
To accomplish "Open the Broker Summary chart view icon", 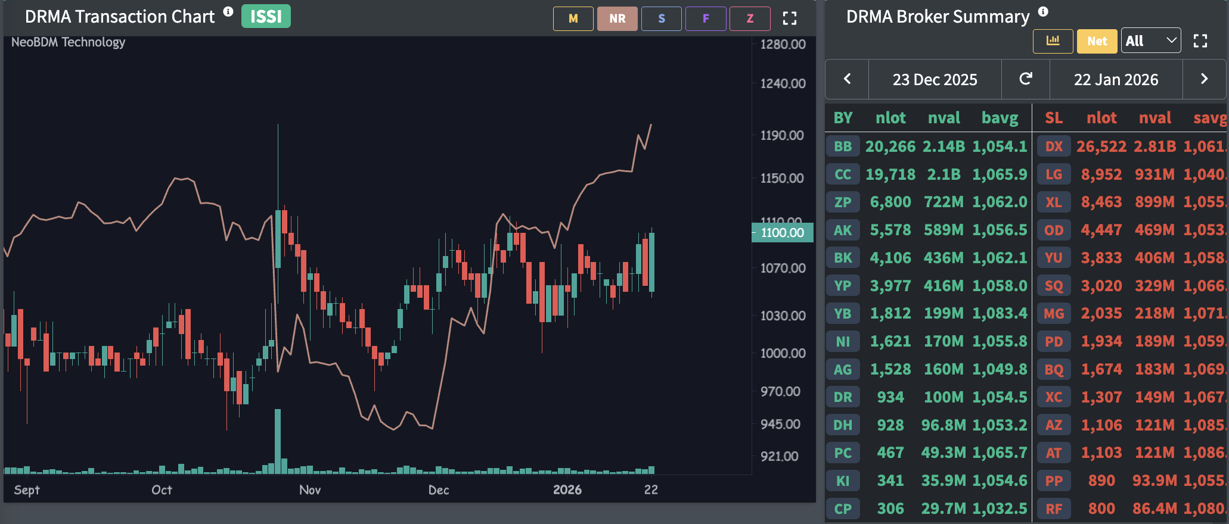I will (x=1053, y=41).
